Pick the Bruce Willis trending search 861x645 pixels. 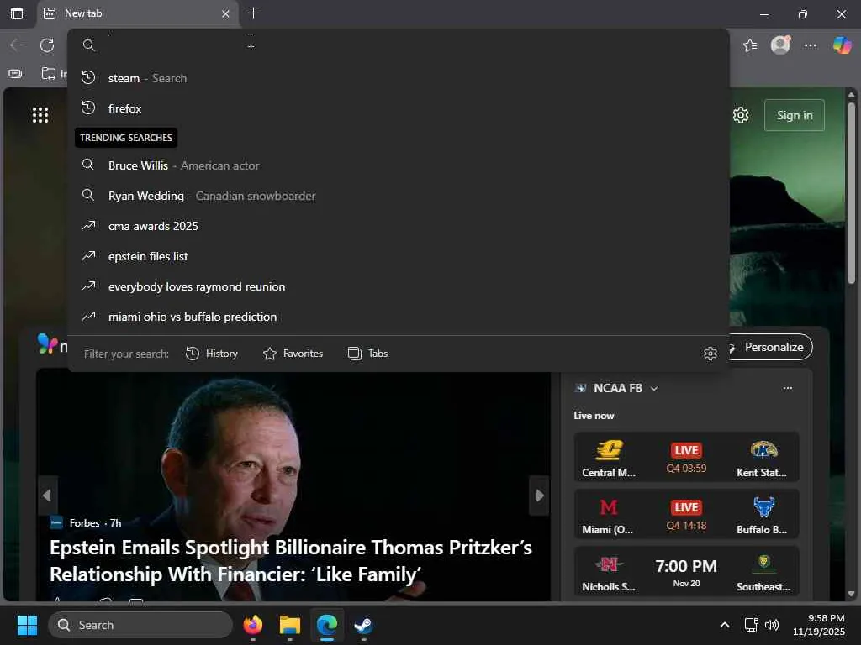398,165
